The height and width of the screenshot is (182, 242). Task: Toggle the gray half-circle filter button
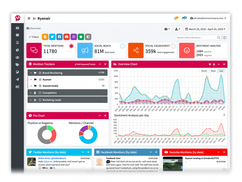[x=88, y=37]
